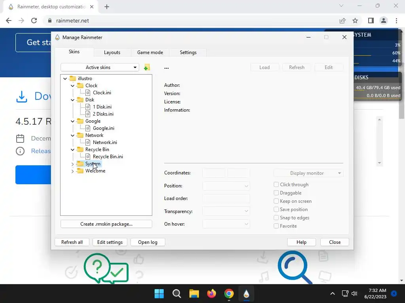The image size is (405, 303).
Task: Select the Recycle Bin folder tree item
Action: pyautogui.click(x=97, y=150)
